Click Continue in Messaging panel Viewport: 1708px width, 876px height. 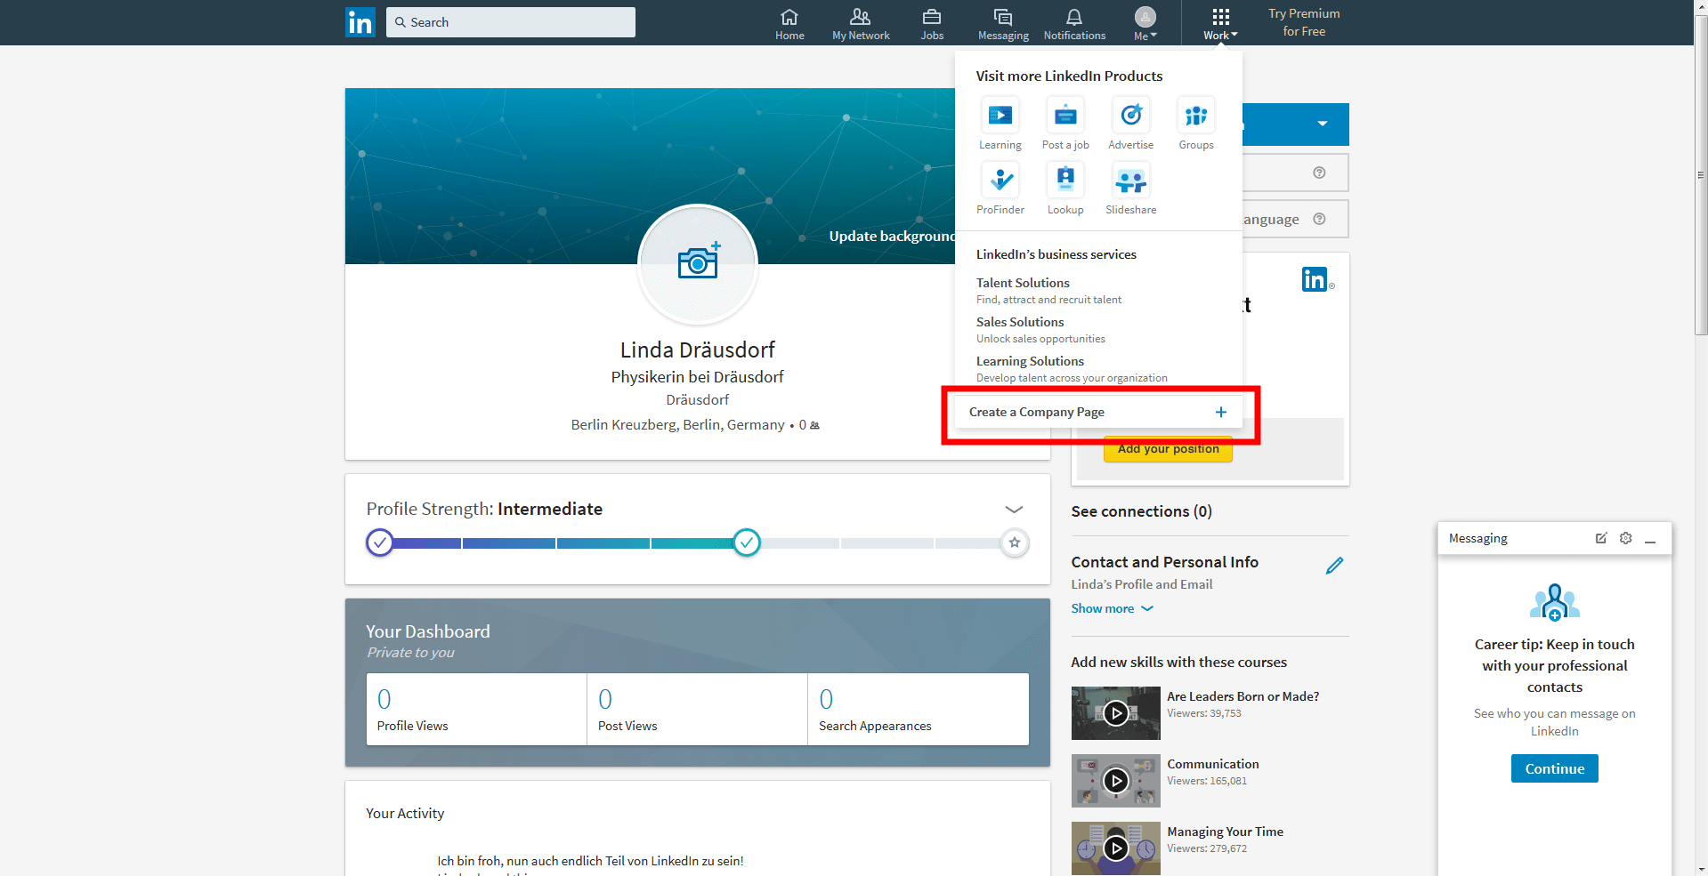tap(1554, 768)
